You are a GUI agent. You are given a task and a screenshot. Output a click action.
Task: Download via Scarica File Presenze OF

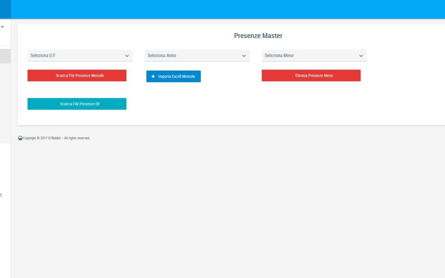pos(77,104)
